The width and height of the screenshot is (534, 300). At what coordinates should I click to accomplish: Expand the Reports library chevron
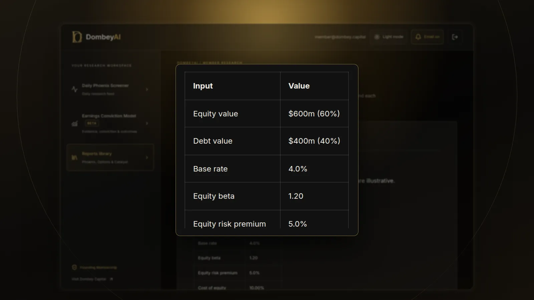(147, 157)
